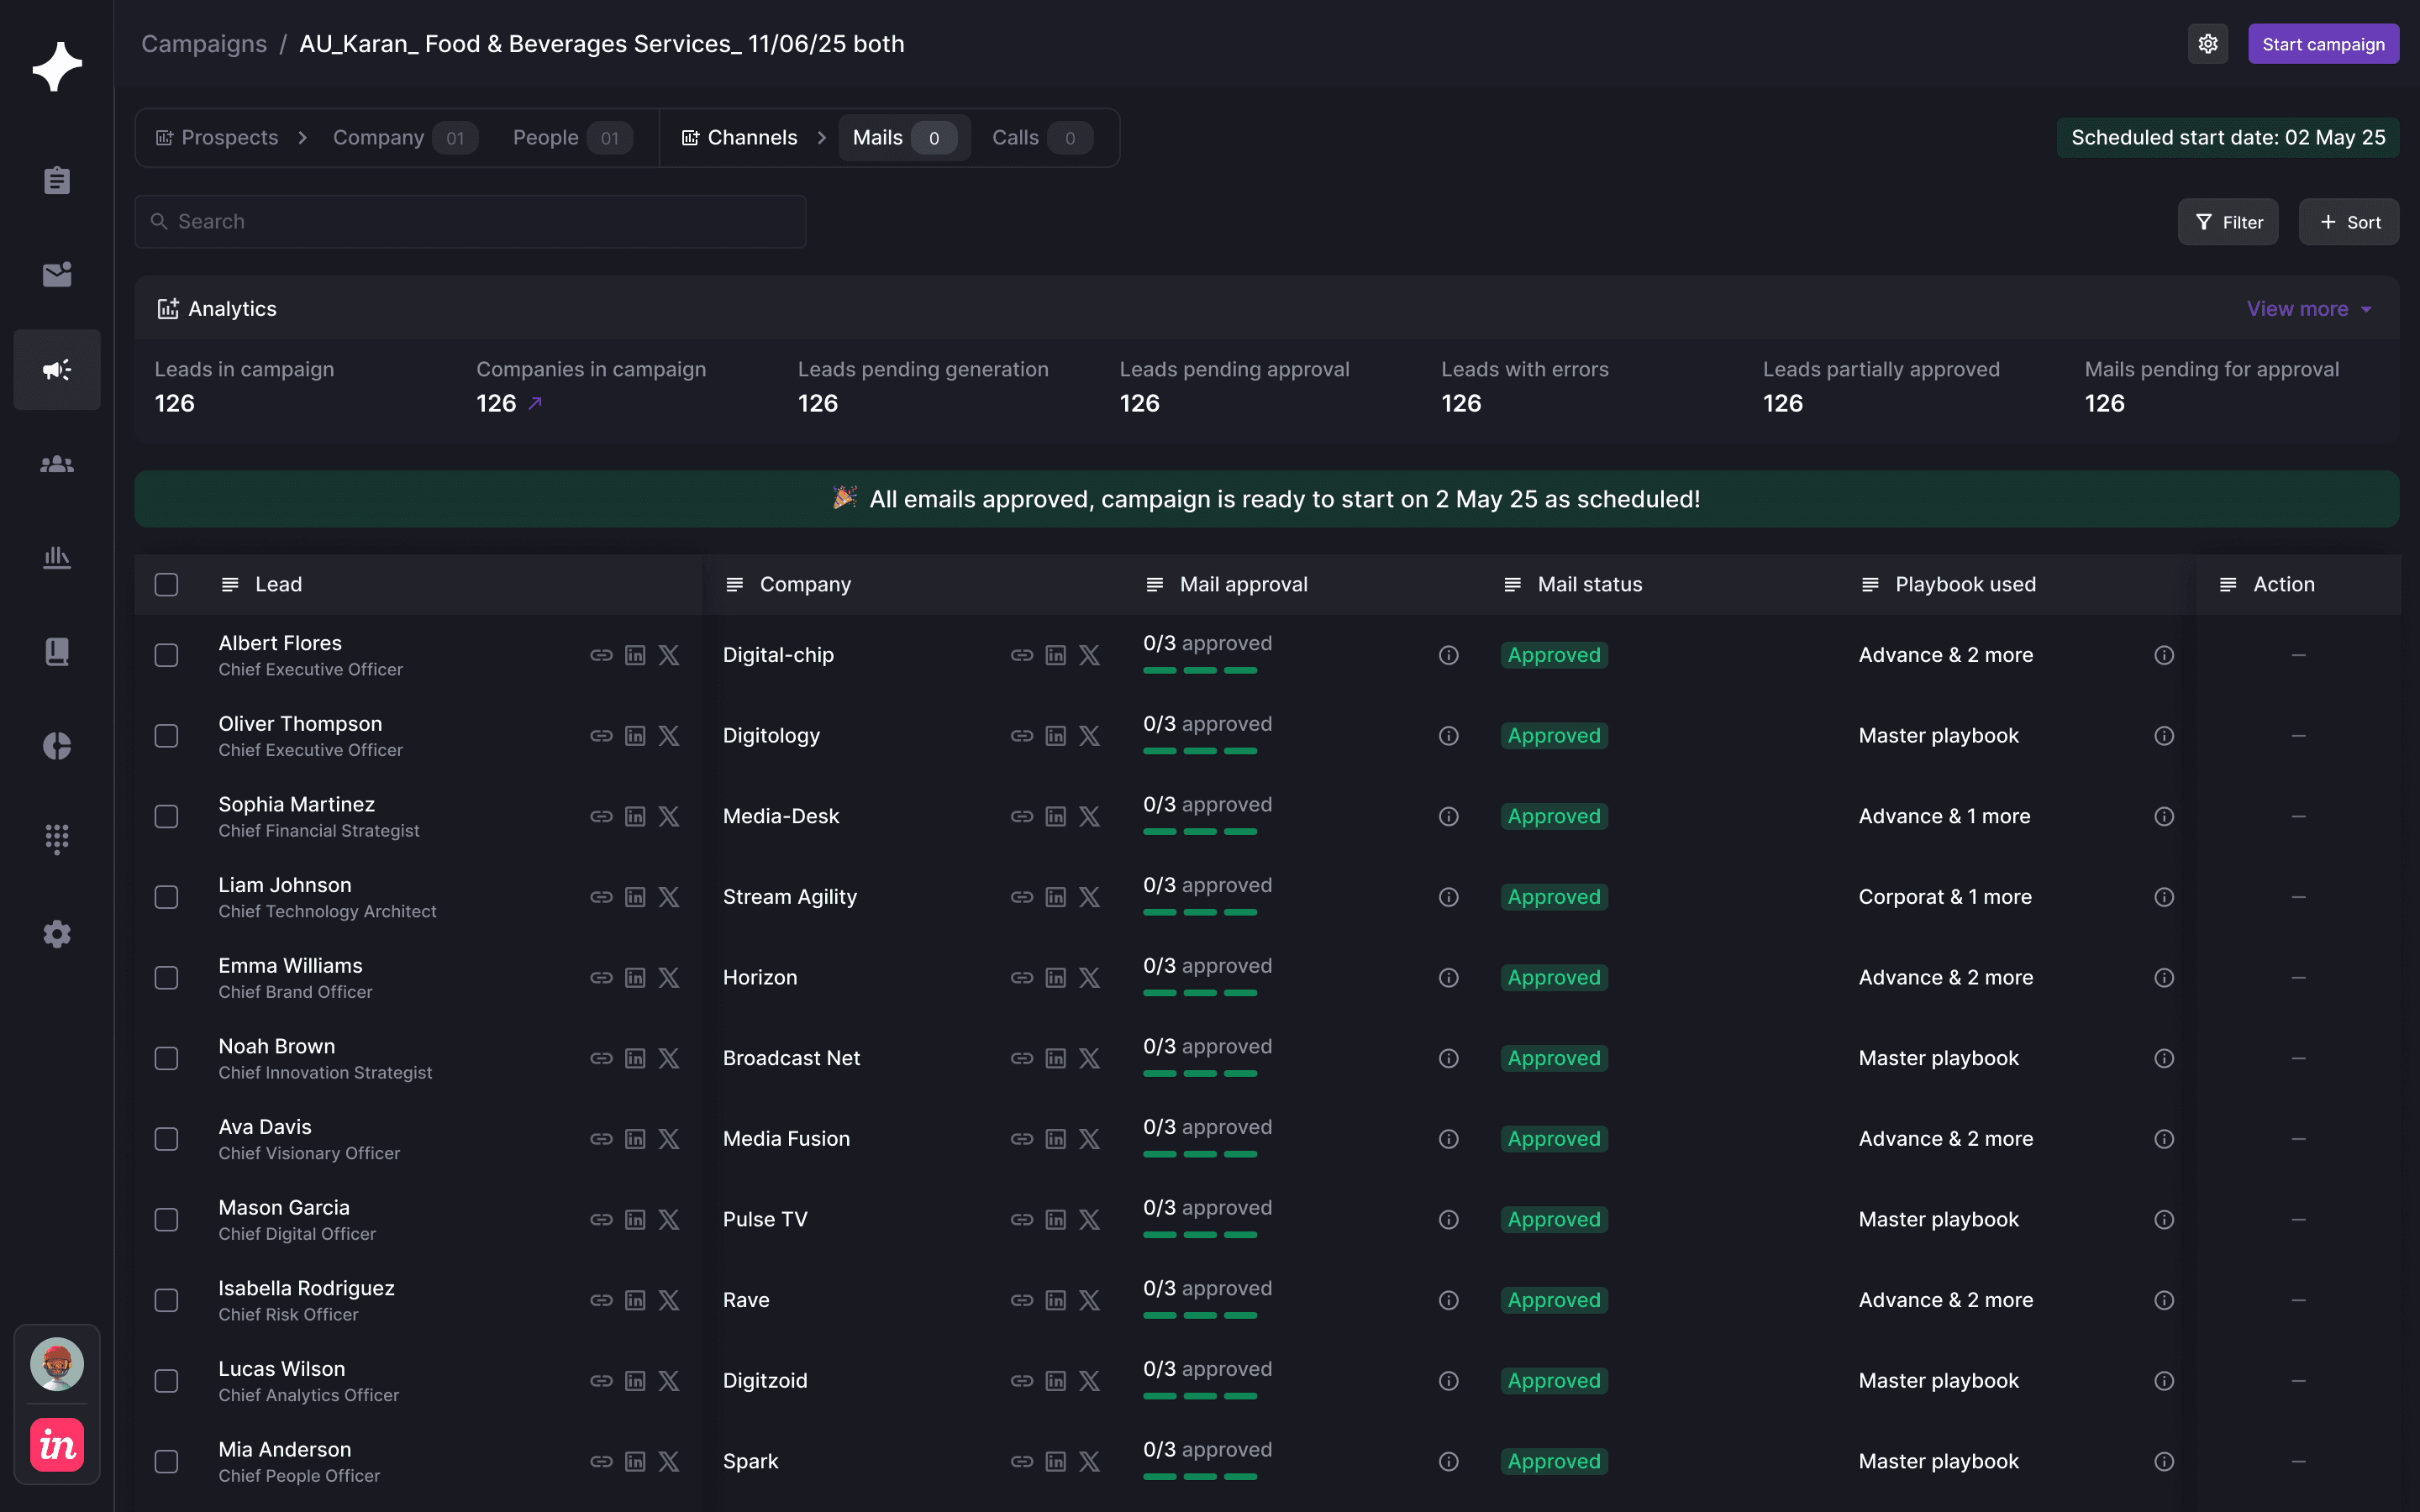The height and width of the screenshot is (1512, 2420).
Task: Open the dial pad sidebar icon
Action: click(x=57, y=839)
